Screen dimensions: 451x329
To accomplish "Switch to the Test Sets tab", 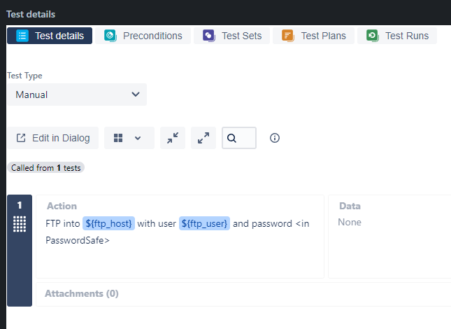I will [x=231, y=36].
